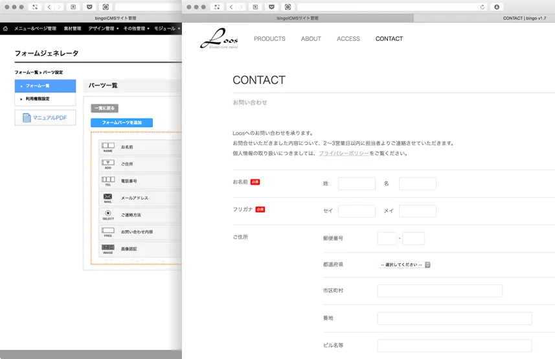The height and width of the screenshot is (359, 555).
Task: Follow the プライバシーポリシー link
Action: coord(343,154)
